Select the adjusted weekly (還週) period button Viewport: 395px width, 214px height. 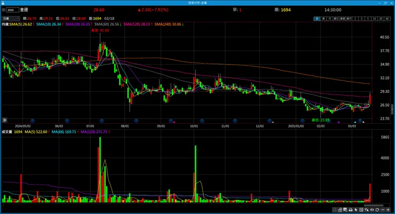[x=342, y=19]
